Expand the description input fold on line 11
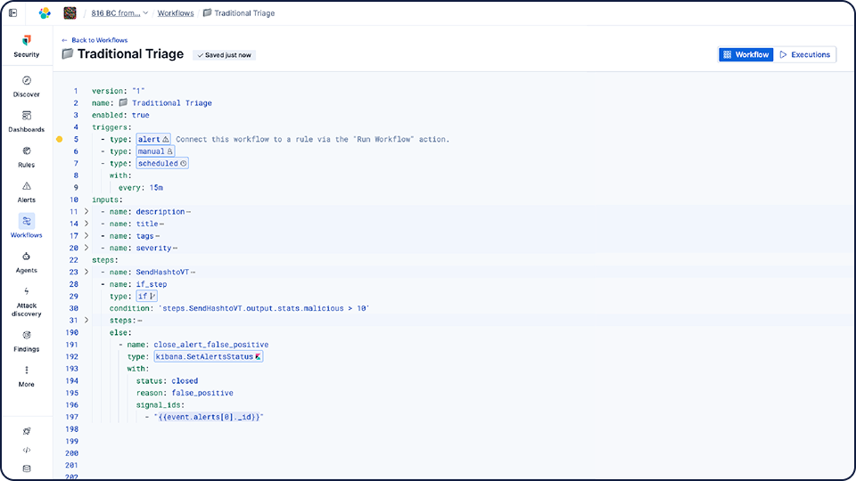Screen dimensions: 856x481 [x=86, y=211]
